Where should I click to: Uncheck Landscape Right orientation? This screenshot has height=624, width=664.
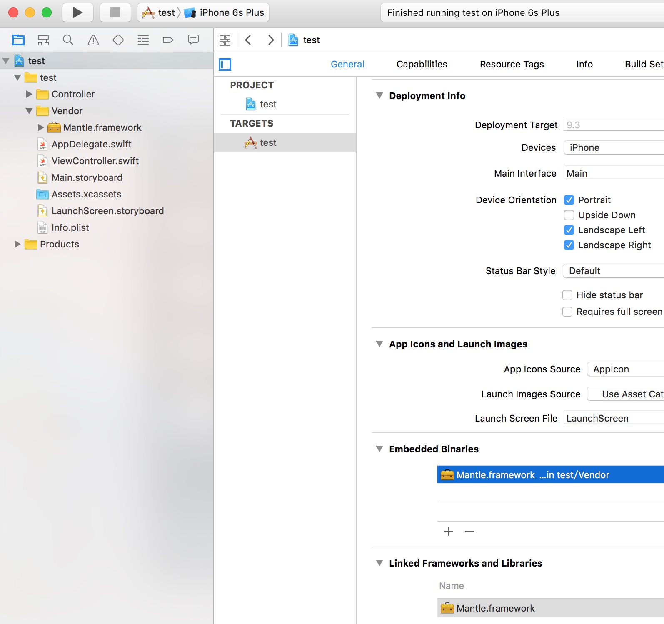pyautogui.click(x=569, y=245)
